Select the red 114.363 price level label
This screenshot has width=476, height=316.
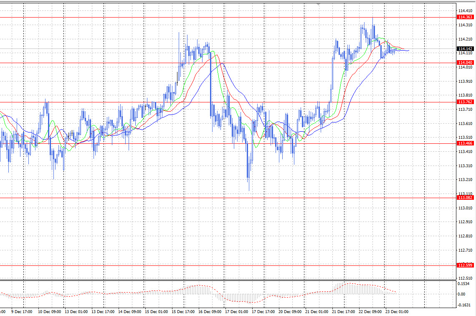(x=466, y=17)
